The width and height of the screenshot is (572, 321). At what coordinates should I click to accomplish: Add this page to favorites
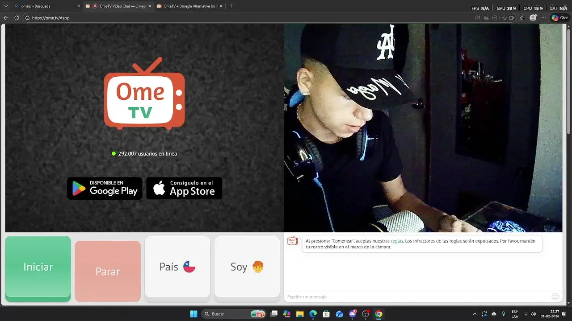[x=504, y=18]
